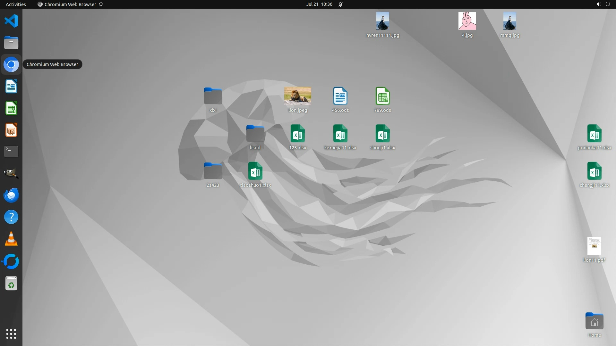Open GIMP image editor in dock

[11, 173]
